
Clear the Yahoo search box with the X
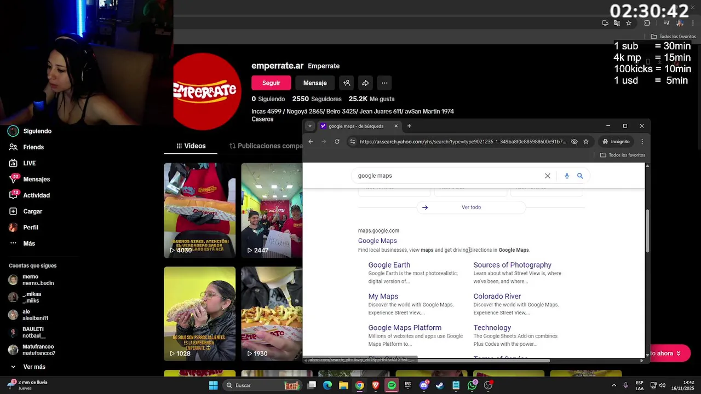[547, 176]
